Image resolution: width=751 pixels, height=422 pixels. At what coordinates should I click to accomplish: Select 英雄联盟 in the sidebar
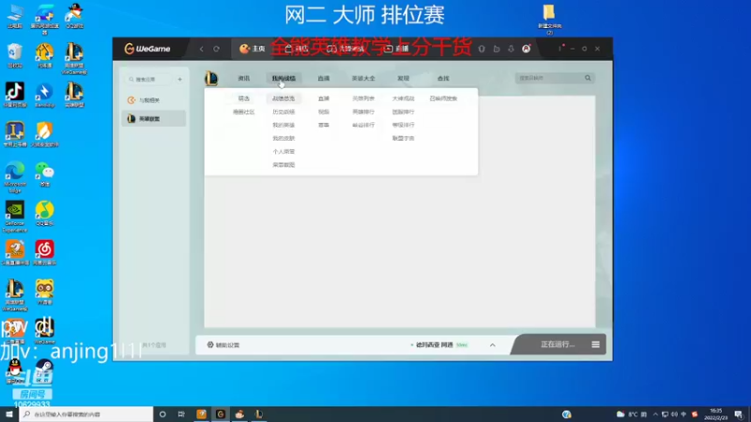click(153, 119)
